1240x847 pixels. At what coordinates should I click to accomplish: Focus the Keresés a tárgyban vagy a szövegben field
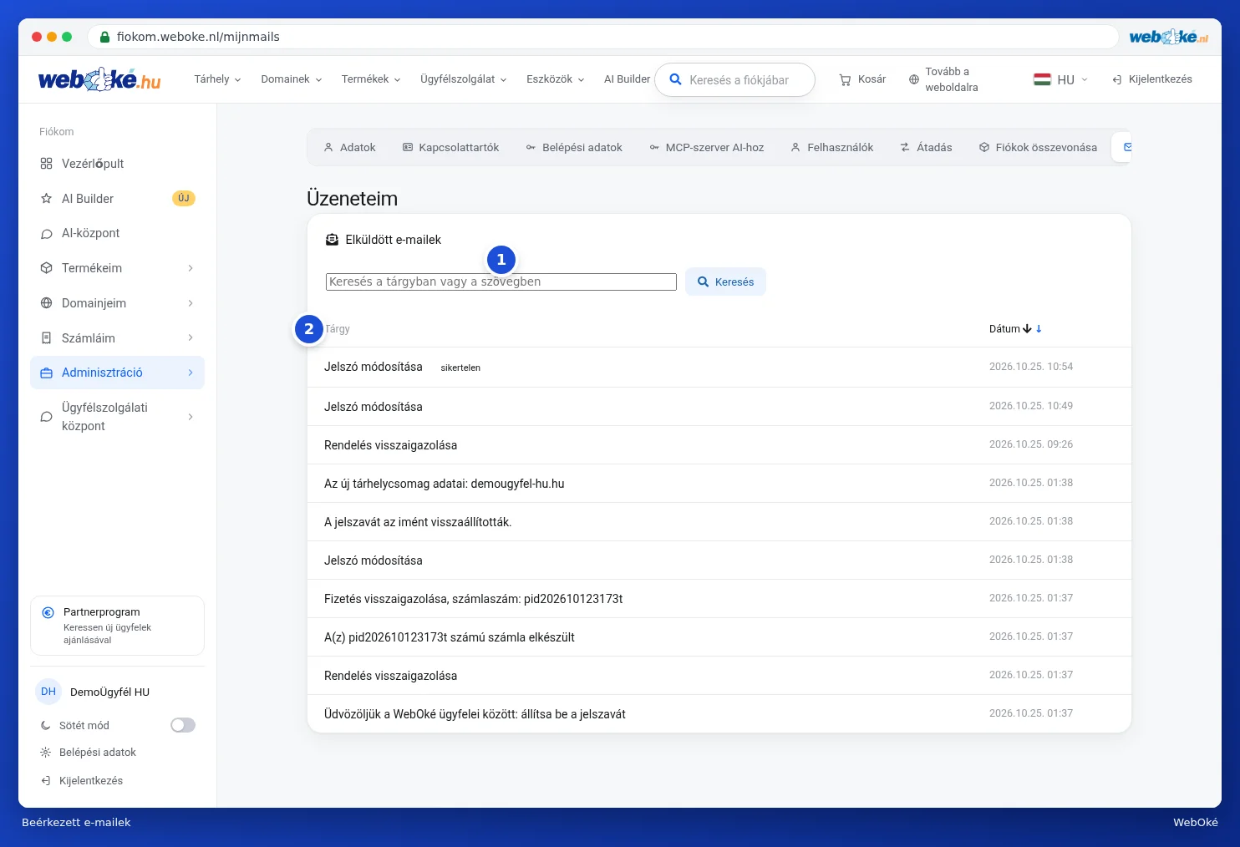501,281
